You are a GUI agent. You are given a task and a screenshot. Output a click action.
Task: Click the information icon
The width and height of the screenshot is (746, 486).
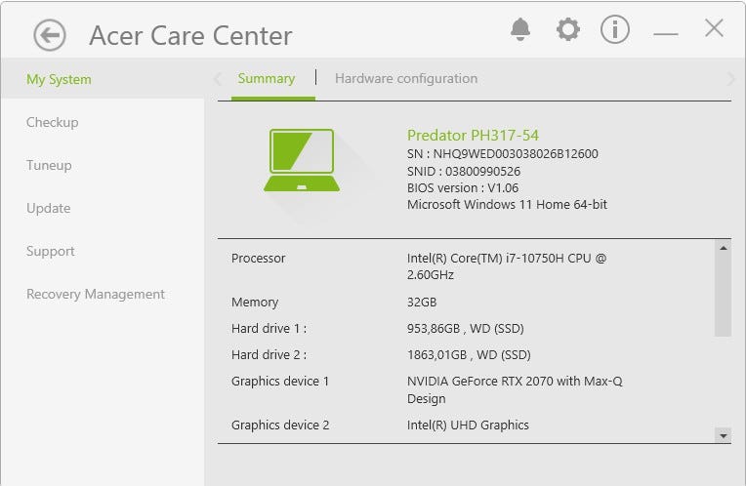(x=614, y=29)
